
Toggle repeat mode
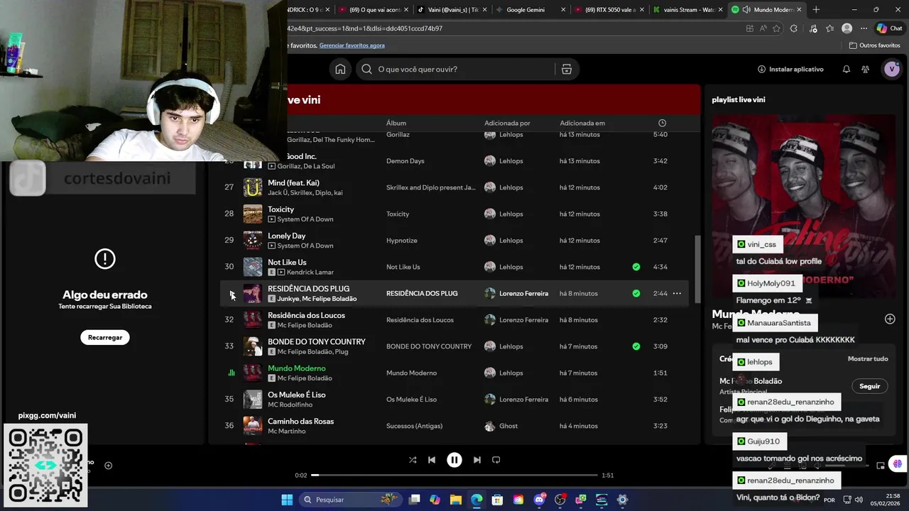[x=496, y=460]
